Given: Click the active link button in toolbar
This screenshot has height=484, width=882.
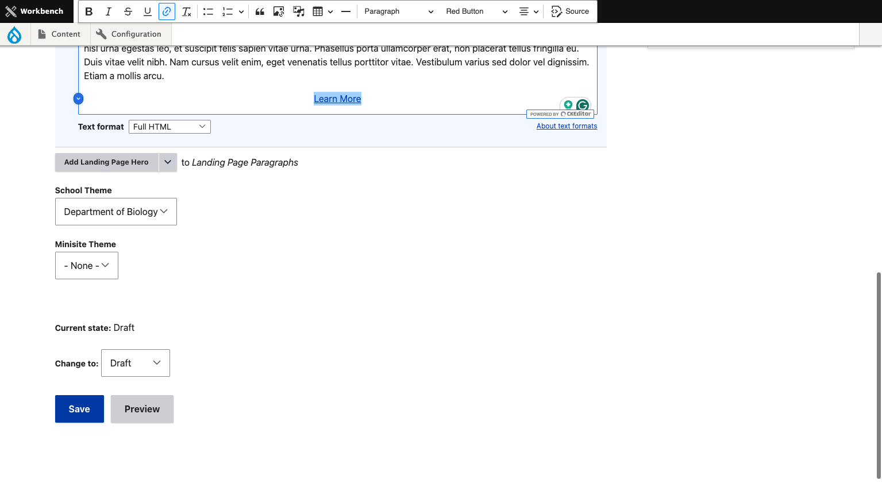Looking at the screenshot, I should pyautogui.click(x=167, y=11).
